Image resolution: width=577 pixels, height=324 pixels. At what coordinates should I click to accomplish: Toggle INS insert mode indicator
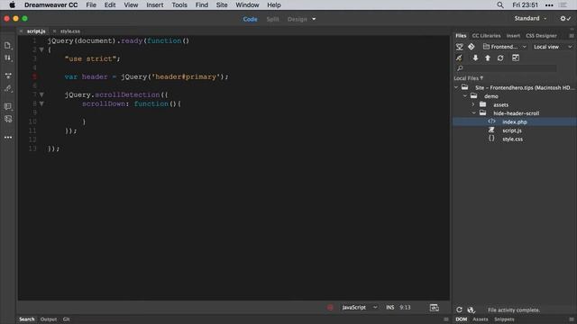(x=390, y=308)
